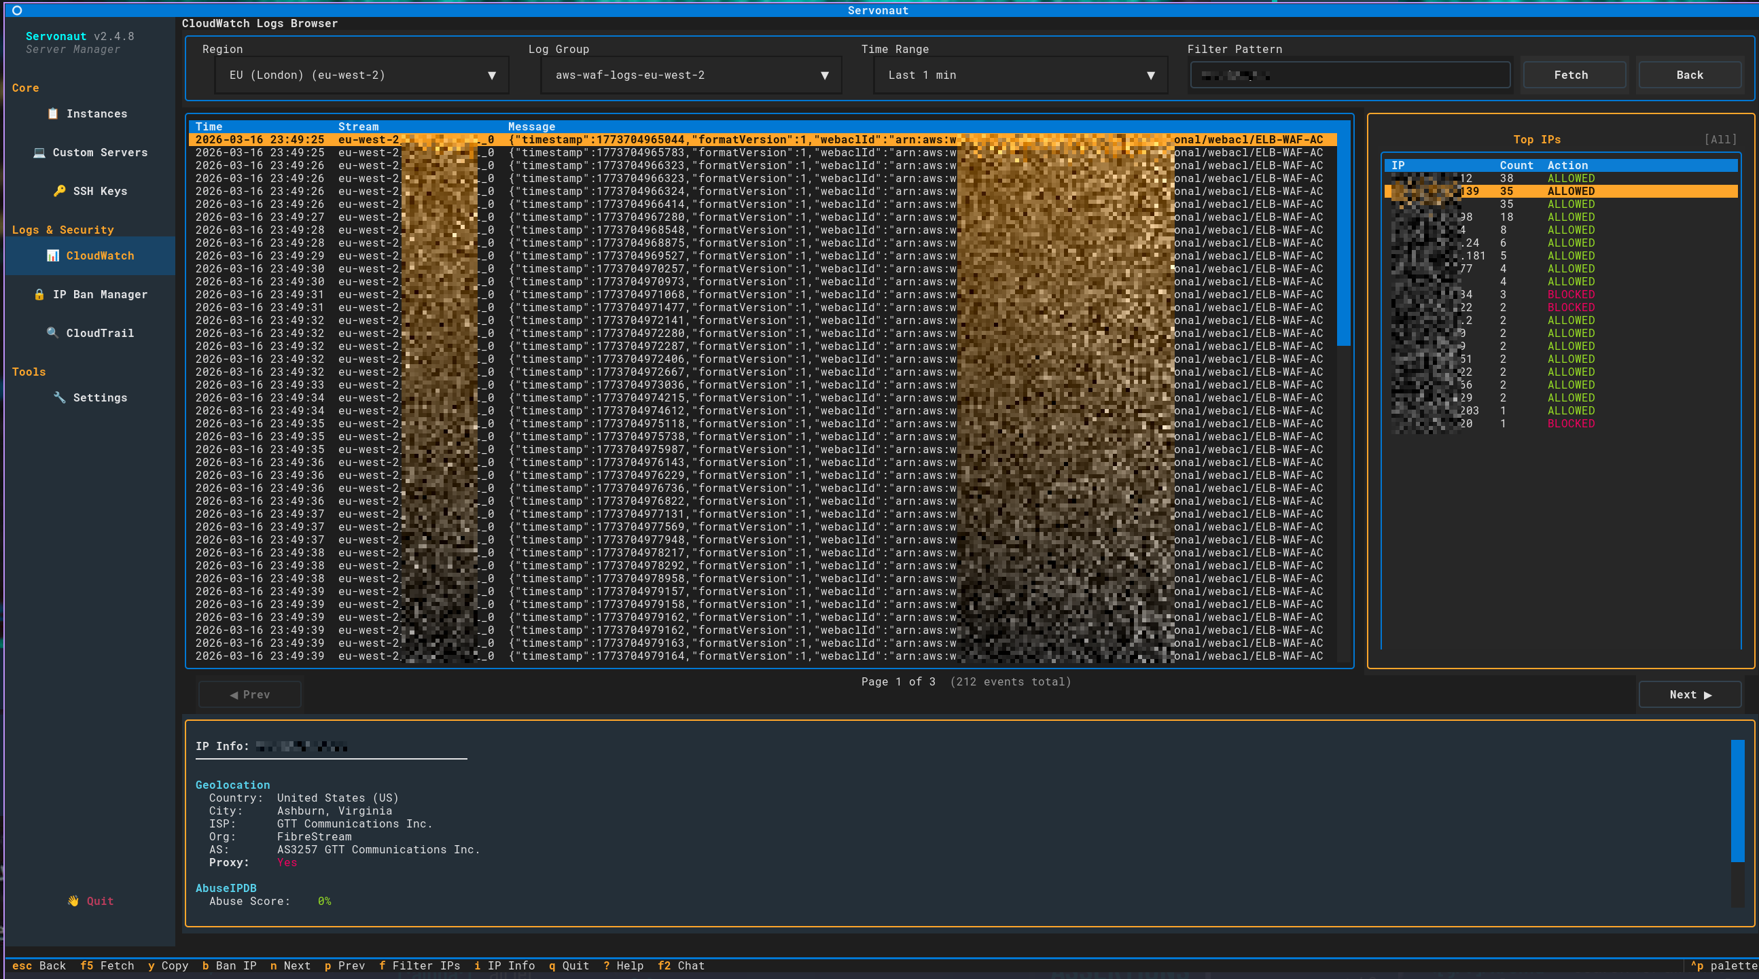Select the log row with timestamp 1773704979164
This screenshot has height=979, width=1759.
(763, 656)
